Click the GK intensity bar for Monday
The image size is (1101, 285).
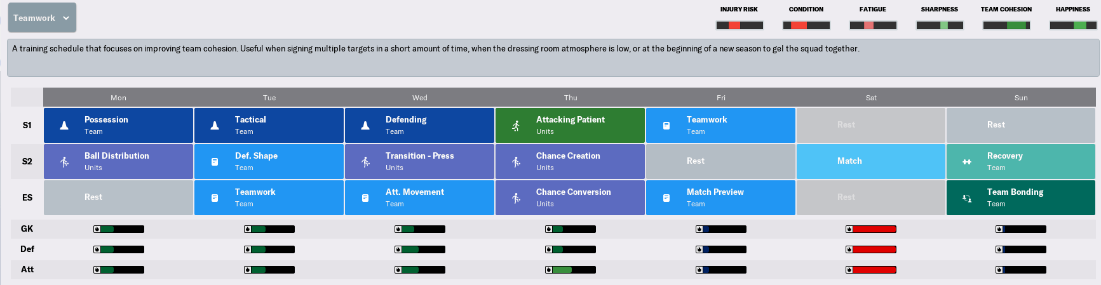point(119,229)
